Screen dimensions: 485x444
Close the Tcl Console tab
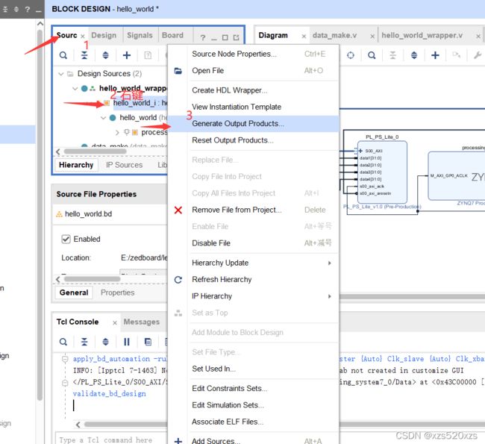pos(115,322)
